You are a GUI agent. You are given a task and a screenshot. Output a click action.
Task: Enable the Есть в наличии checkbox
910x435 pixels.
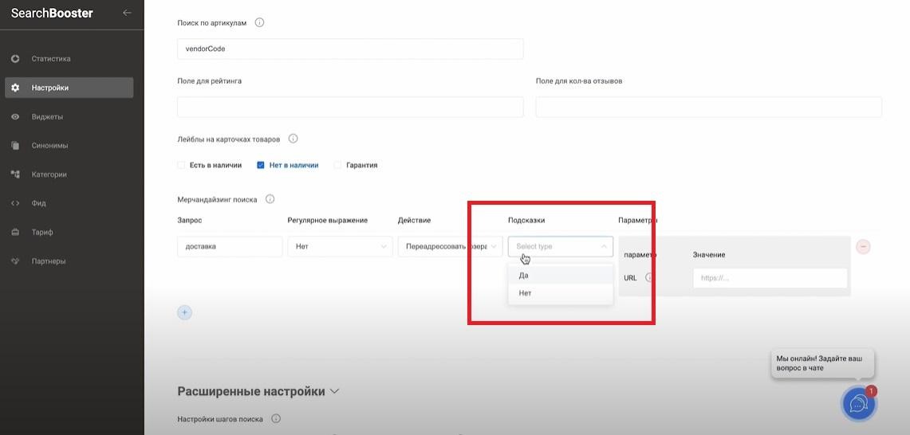tap(181, 166)
